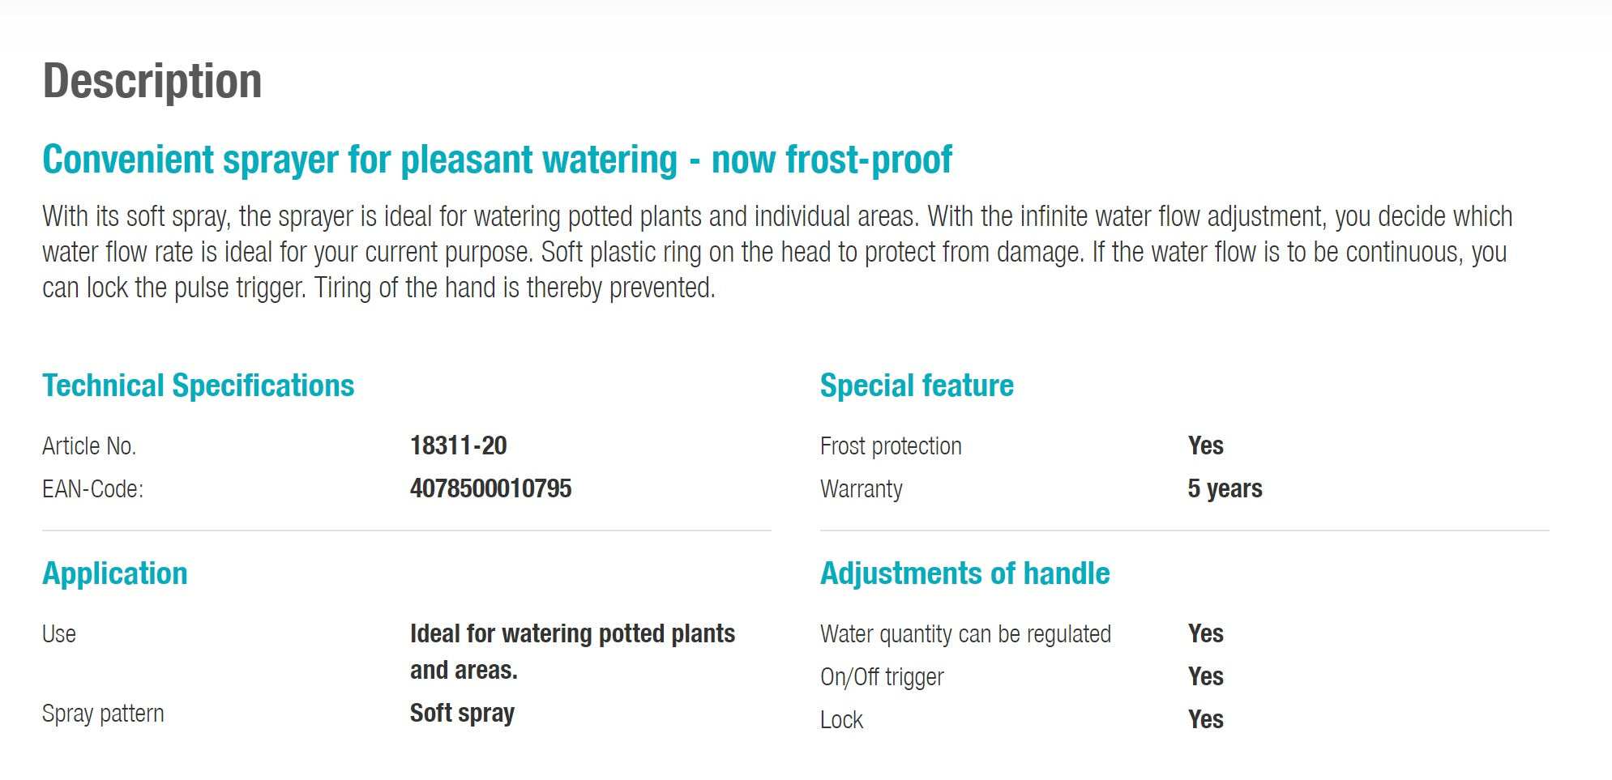
Task: Click the frost-proof sprayer headline
Action: (497, 160)
